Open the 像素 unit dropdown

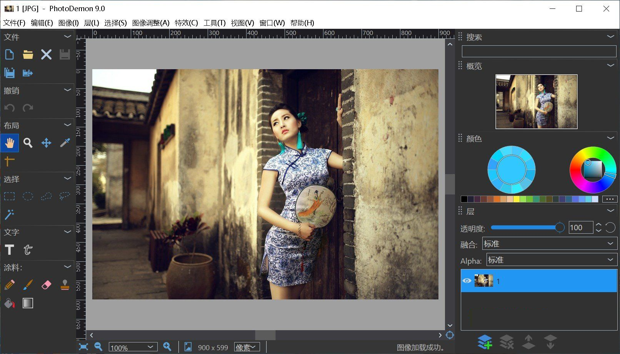click(247, 347)
